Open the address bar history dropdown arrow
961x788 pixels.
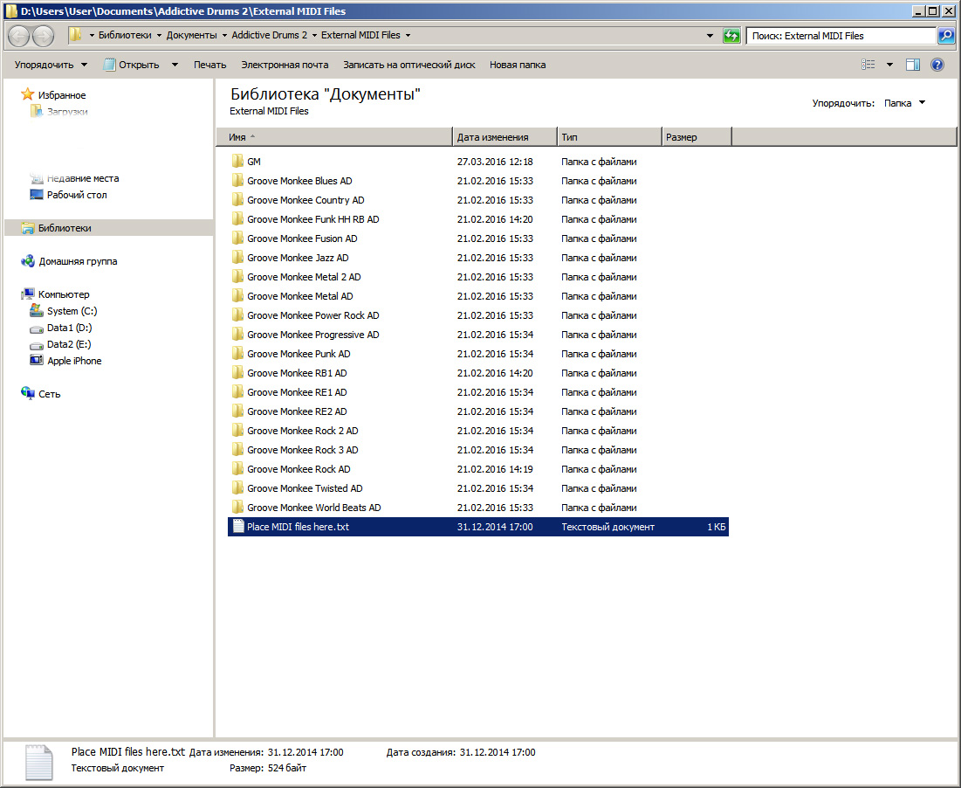[710, 36]
